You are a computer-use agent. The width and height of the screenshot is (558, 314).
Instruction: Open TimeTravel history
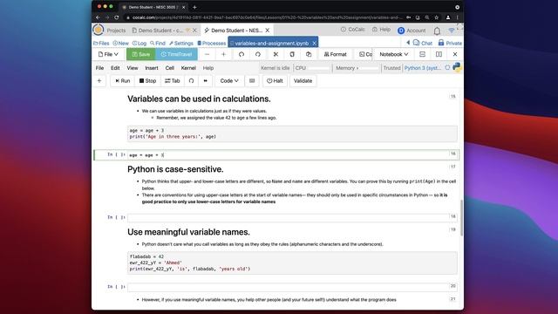tap(176, 54)
